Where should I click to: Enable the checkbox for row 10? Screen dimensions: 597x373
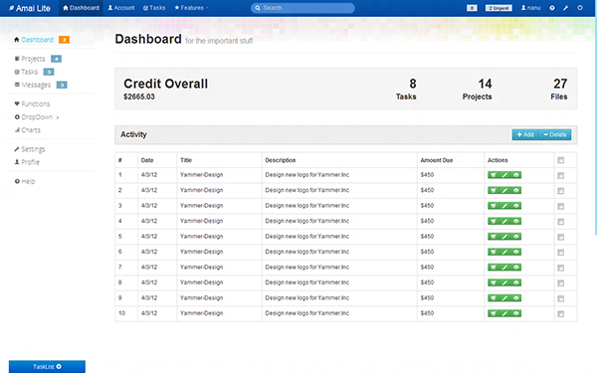pyautogui.click(x=560, y=314)
